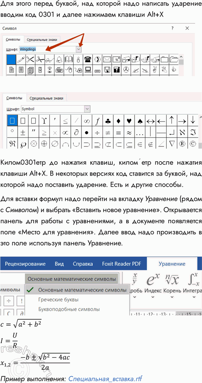Choose Буквоподобные символы from list

point(69,309)
